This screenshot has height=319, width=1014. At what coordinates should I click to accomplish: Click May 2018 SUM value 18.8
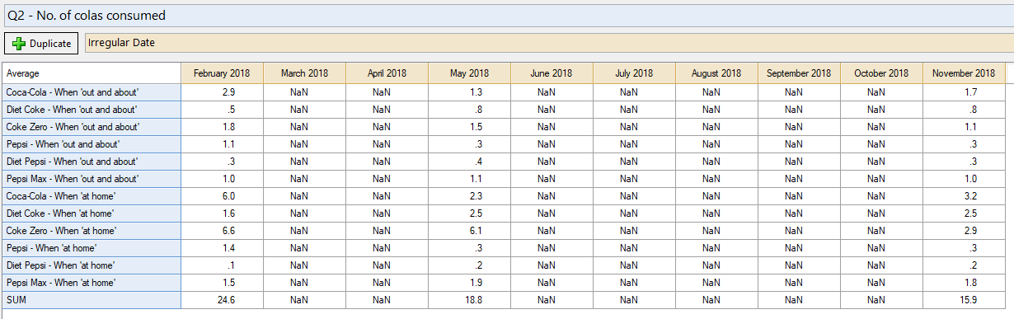tap(469, 300)
